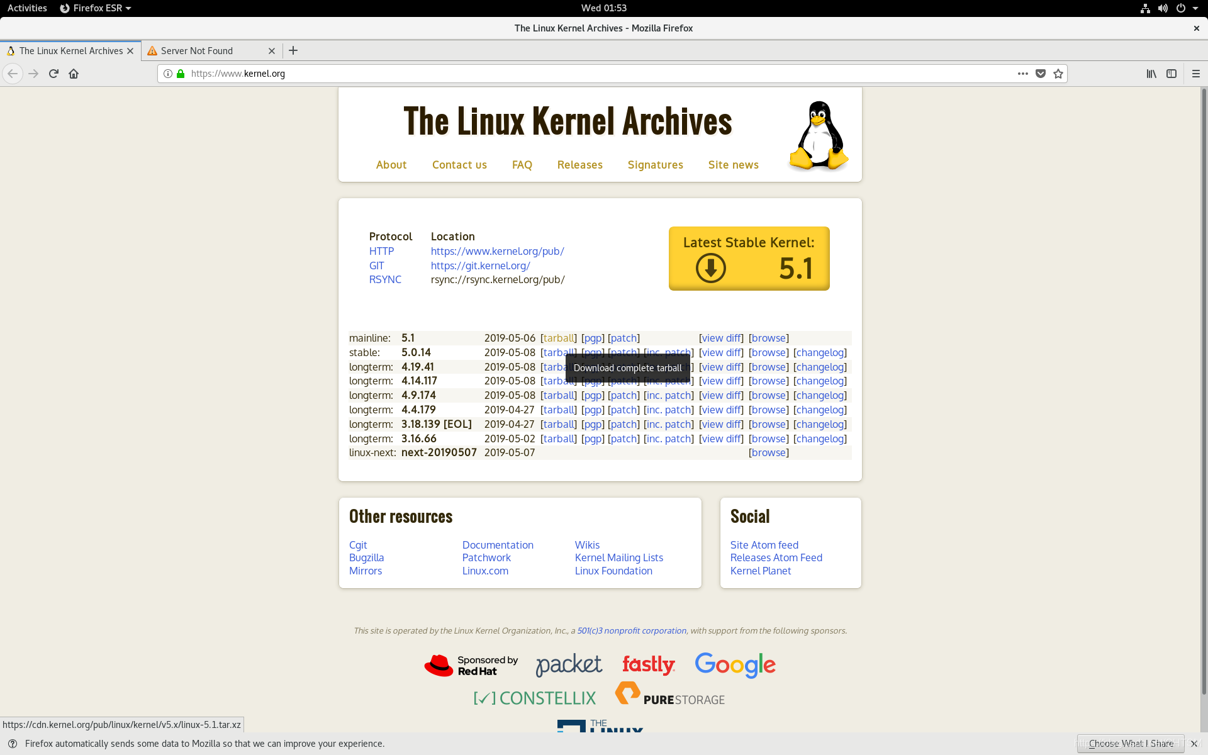1208x755 pixels.
Task: Open the Activities overview
Action: click(27, 8)
